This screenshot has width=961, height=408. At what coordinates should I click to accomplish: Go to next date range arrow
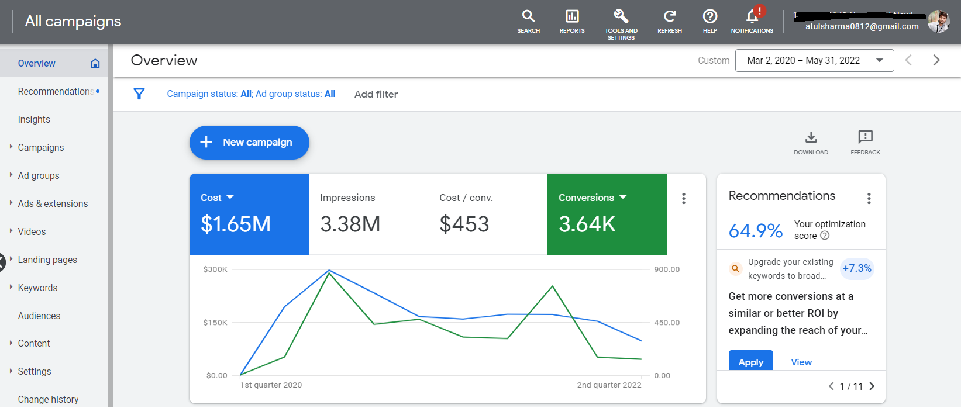point(936,60)
